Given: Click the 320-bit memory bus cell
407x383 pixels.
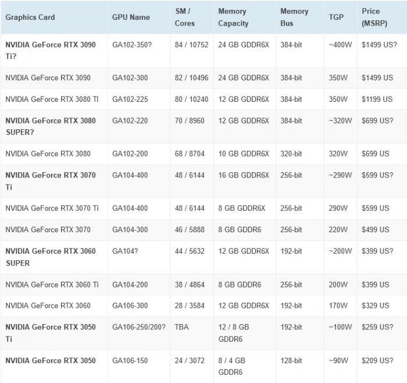Looking at the screenshot, I should 291,154.
